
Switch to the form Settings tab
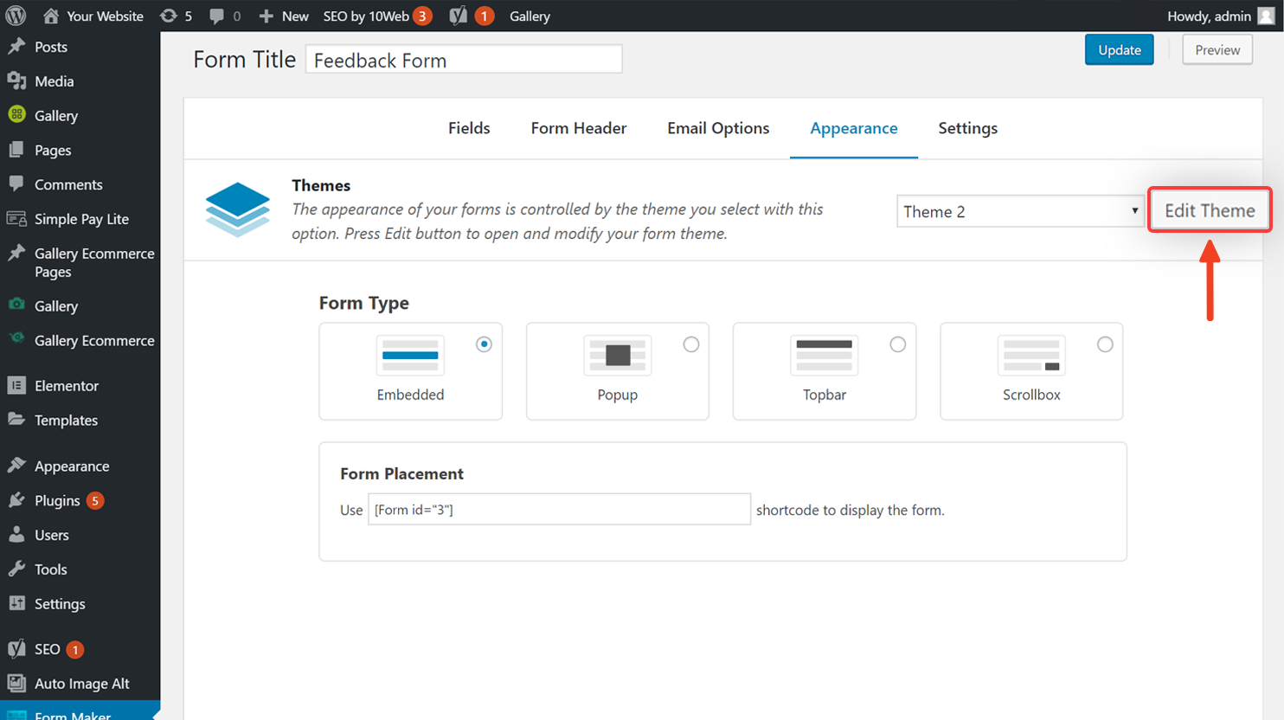(x=967, y=128)
